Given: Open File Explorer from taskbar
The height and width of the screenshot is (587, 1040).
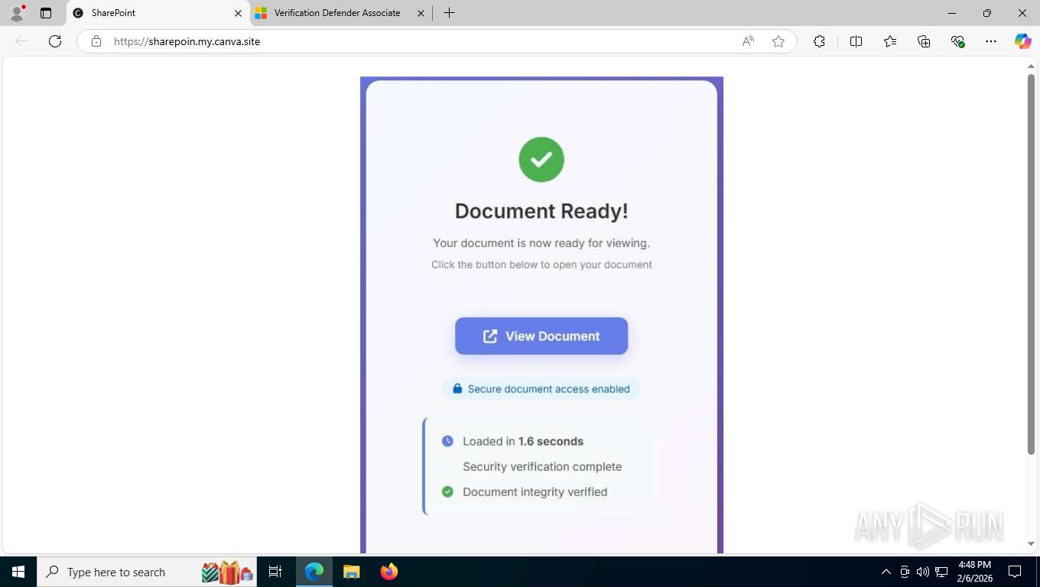Looking at the screenshot, I should [351, 572].
